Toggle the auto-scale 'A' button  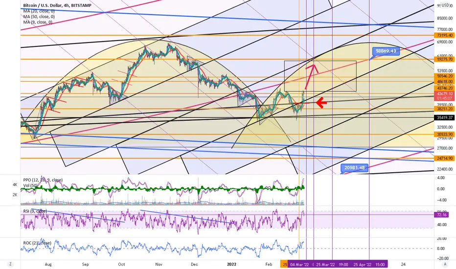coord(445,264)
